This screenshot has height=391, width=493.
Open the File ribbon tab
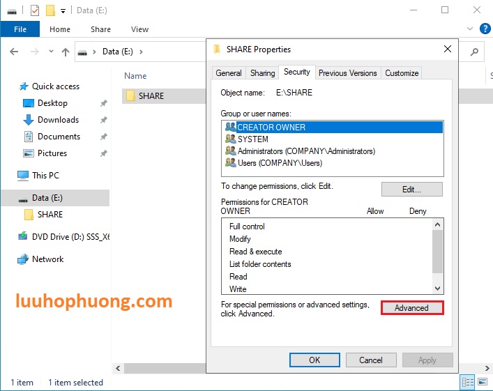coord(20,29)
